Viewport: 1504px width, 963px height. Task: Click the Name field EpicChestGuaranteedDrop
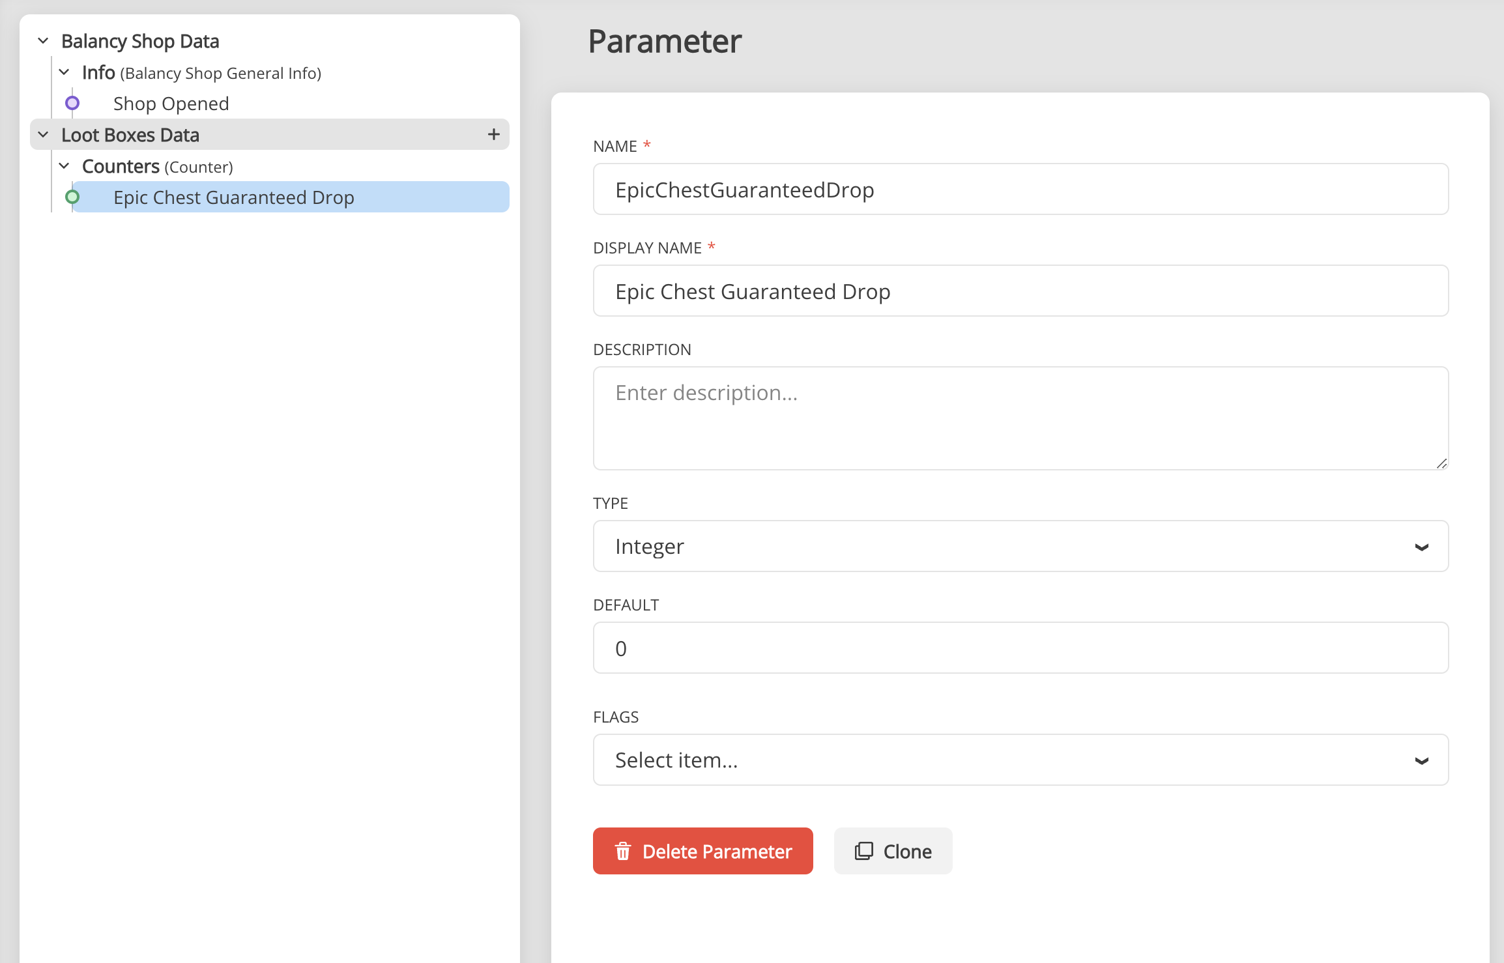(x=1020, y=190)
